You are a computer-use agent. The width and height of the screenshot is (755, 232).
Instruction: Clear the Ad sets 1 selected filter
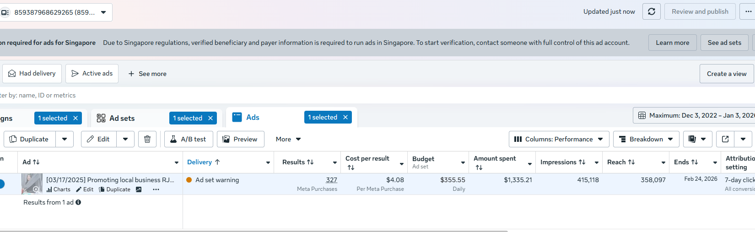pyautogui.click(x=210, y=118)
